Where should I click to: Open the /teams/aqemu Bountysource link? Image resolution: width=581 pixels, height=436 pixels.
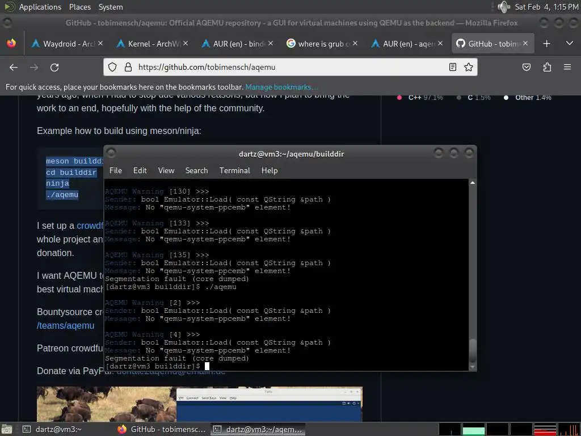pos(66,325)
